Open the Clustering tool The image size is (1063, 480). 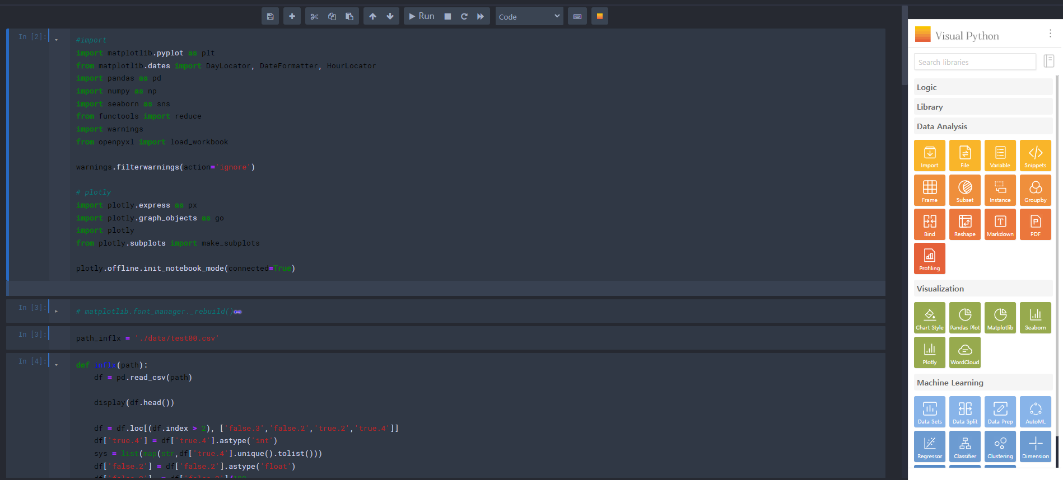click(x=1000, y=446)
